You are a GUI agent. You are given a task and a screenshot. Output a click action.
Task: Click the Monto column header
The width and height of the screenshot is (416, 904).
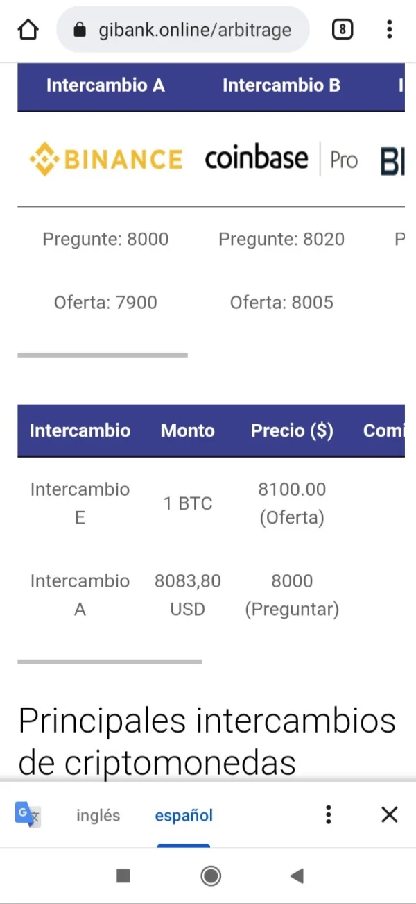pos(187,430)
